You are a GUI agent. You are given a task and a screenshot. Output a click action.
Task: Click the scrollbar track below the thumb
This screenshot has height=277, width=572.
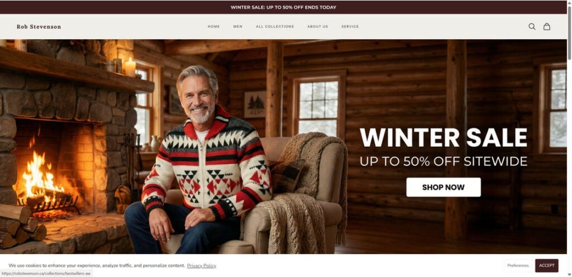pos(569,164)
